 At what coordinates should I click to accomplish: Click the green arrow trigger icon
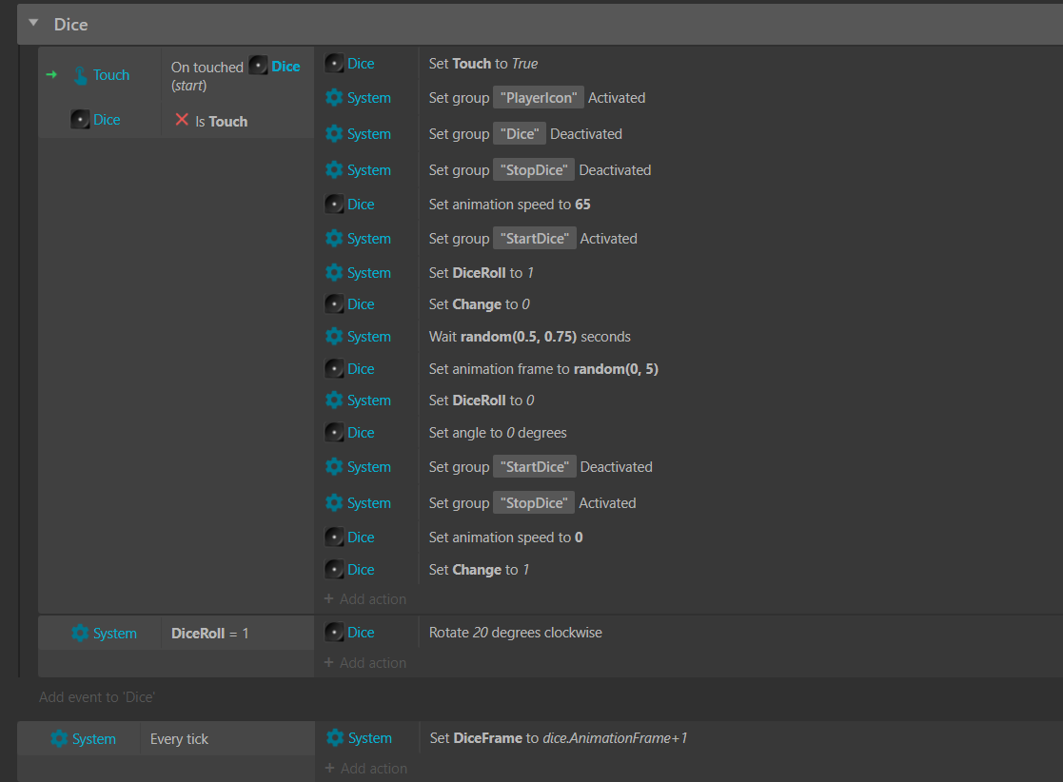point(51,74)
